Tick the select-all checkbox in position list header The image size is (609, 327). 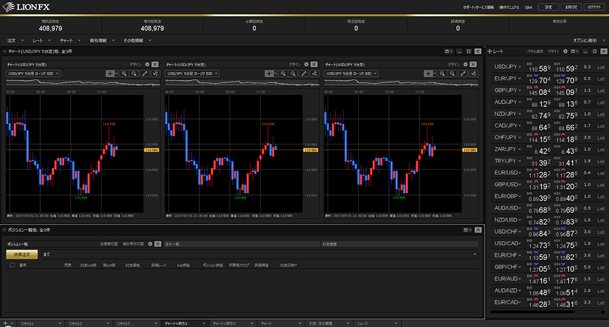coord(12,265)
